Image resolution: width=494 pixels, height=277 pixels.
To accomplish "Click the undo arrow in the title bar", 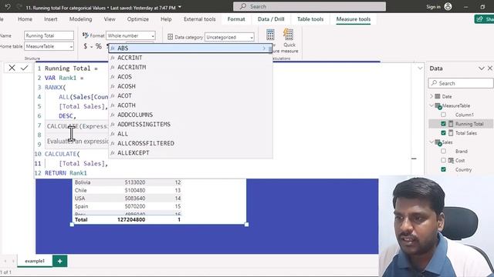I will point(8,7).
